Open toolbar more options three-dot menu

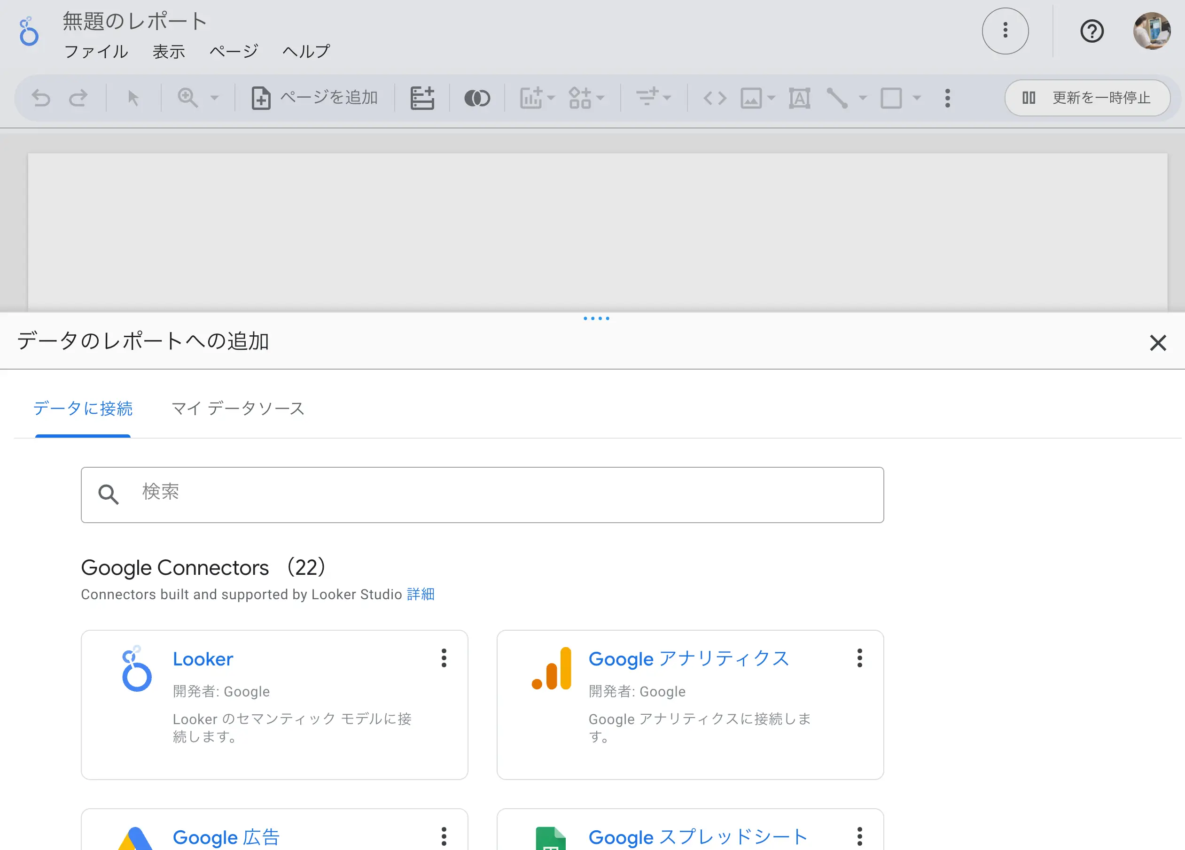[x=947, y=98]
